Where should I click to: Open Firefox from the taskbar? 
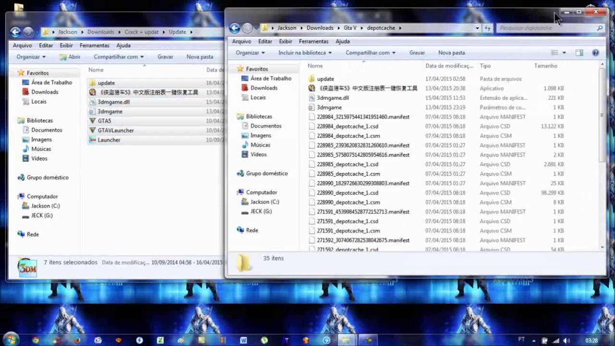pyautogui.click(x=77, y=340)
